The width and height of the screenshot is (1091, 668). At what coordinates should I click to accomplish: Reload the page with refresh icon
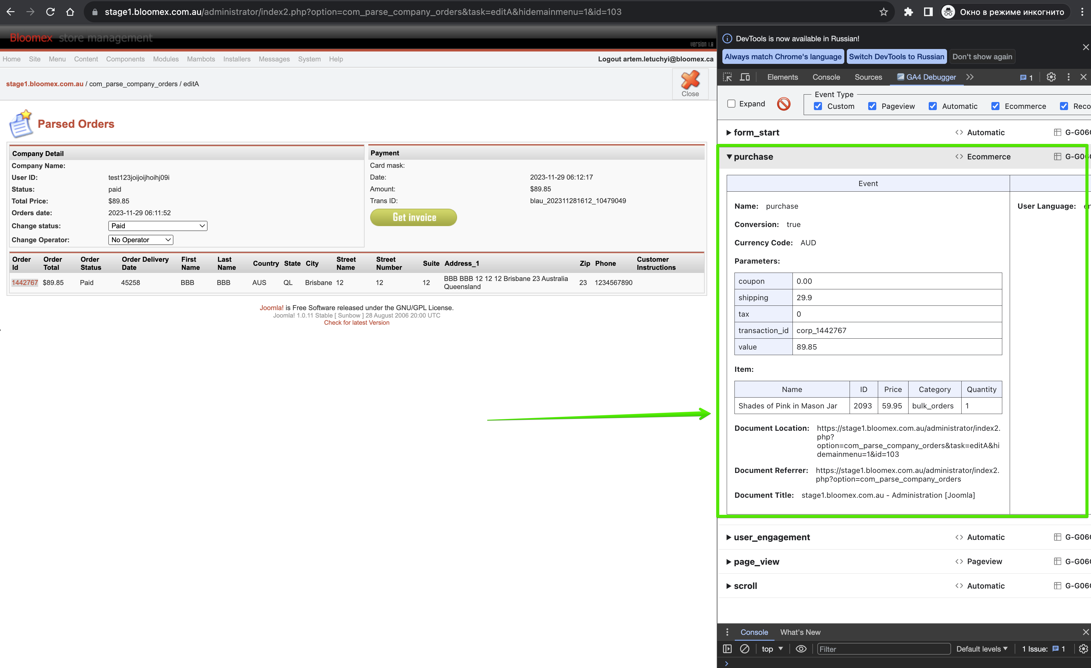click(51, 12)
